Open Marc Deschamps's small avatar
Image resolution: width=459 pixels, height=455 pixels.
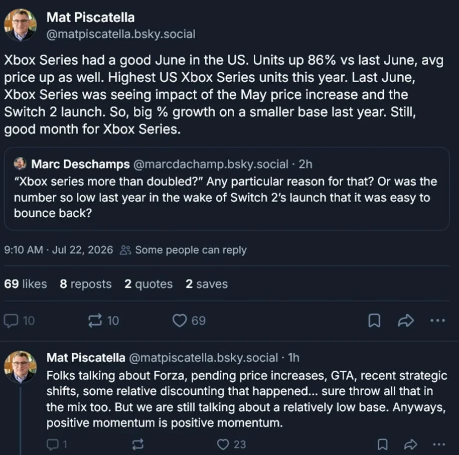(x=20, y=164)
